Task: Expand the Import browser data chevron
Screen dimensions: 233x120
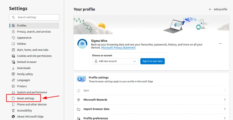Action: click(x=225, y=109)
